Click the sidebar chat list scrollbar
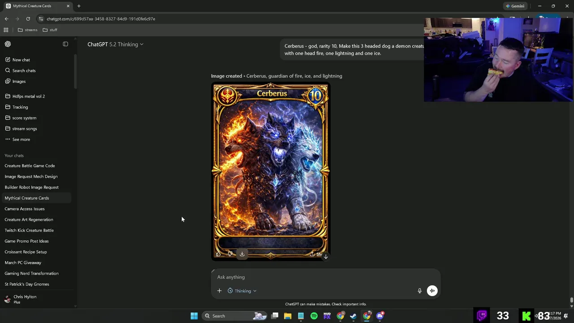 (x=75, y=72)
